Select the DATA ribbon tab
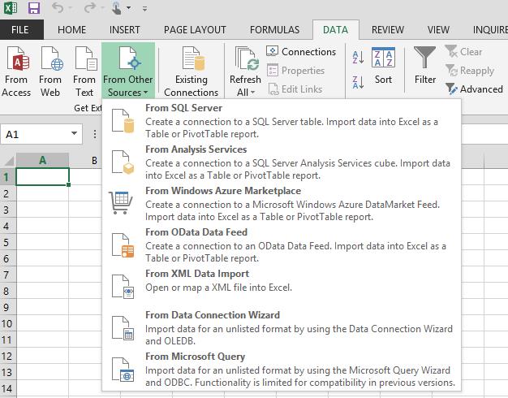The width and height of the screenshot is (508, 398). pyautogui.click(x=335, y=30)
